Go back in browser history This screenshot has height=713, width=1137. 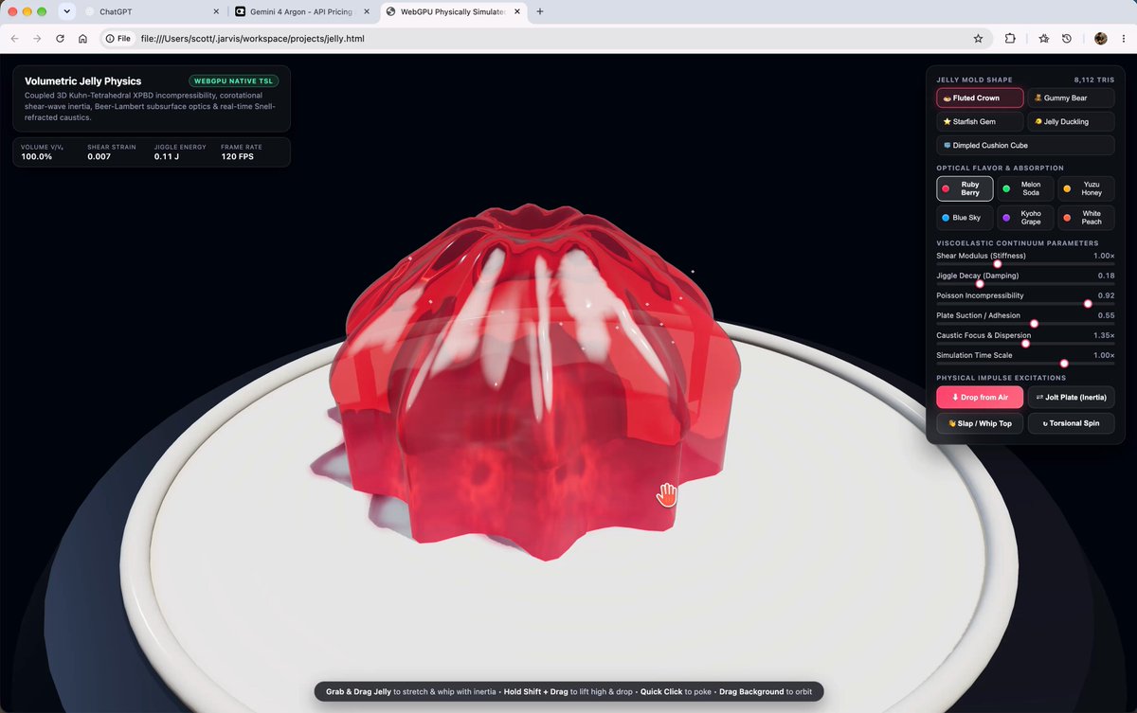(x=14, y=39)
